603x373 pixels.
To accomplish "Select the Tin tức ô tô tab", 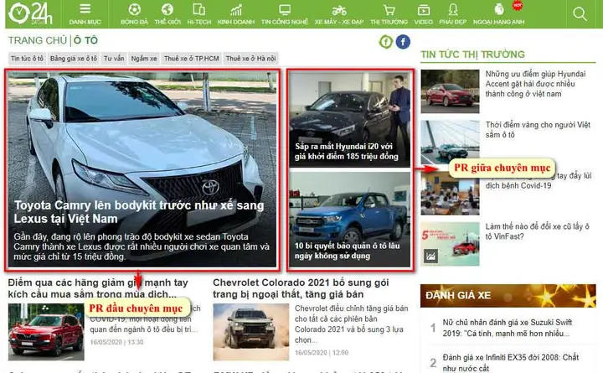I will pyautogui.click(x=27, y=59).
